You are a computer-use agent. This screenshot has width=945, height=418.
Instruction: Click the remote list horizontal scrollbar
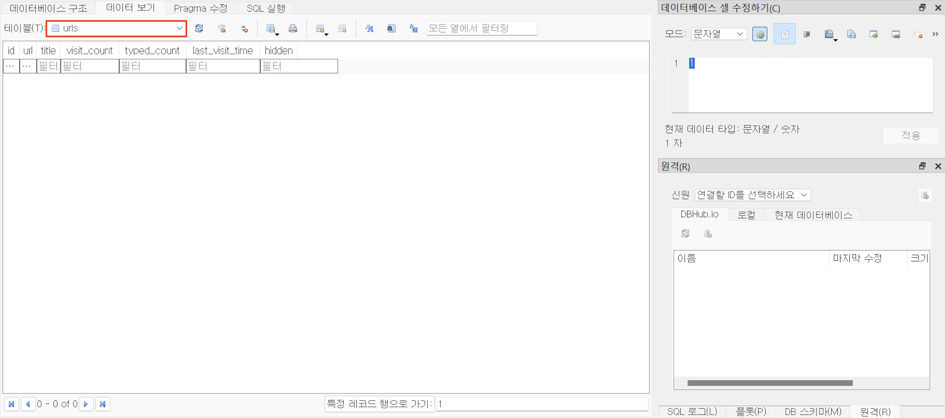pos(770,383)
